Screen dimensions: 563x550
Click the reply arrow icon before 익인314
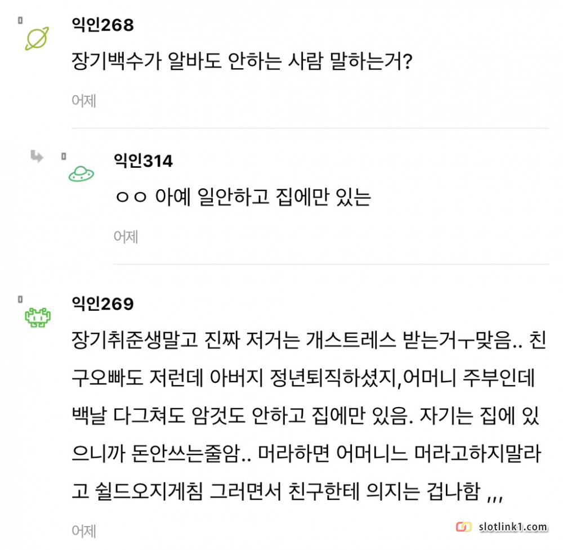click(x=37, y=156)
